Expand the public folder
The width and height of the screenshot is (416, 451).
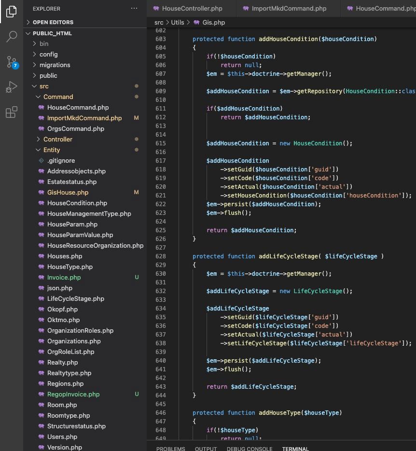click(85, 76)
